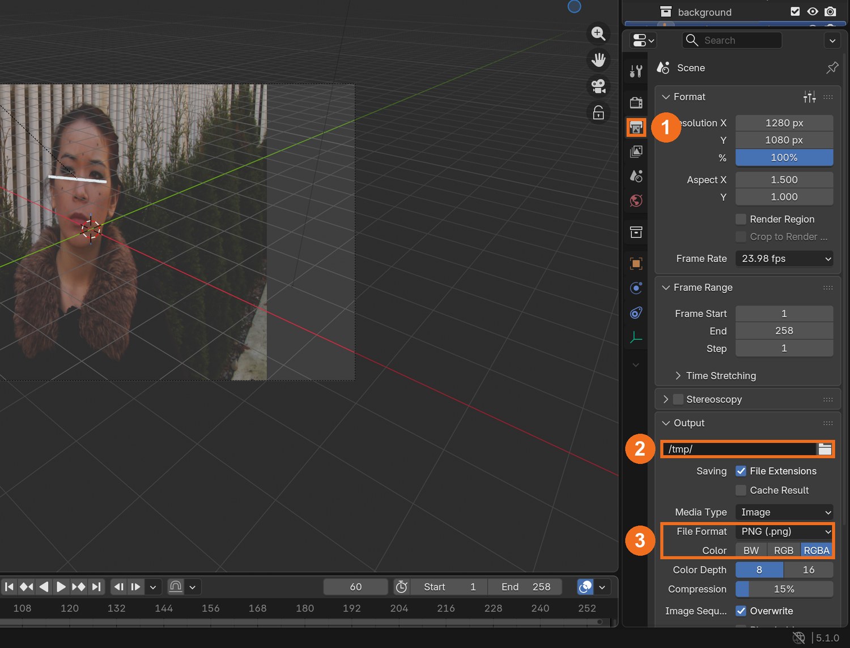
Task: Click the /tmp/ output path field
Action: pyautogui.click(x=739, y=449)
